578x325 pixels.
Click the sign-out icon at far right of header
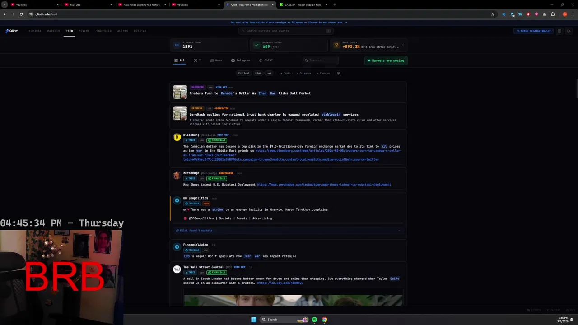[569, 31]
